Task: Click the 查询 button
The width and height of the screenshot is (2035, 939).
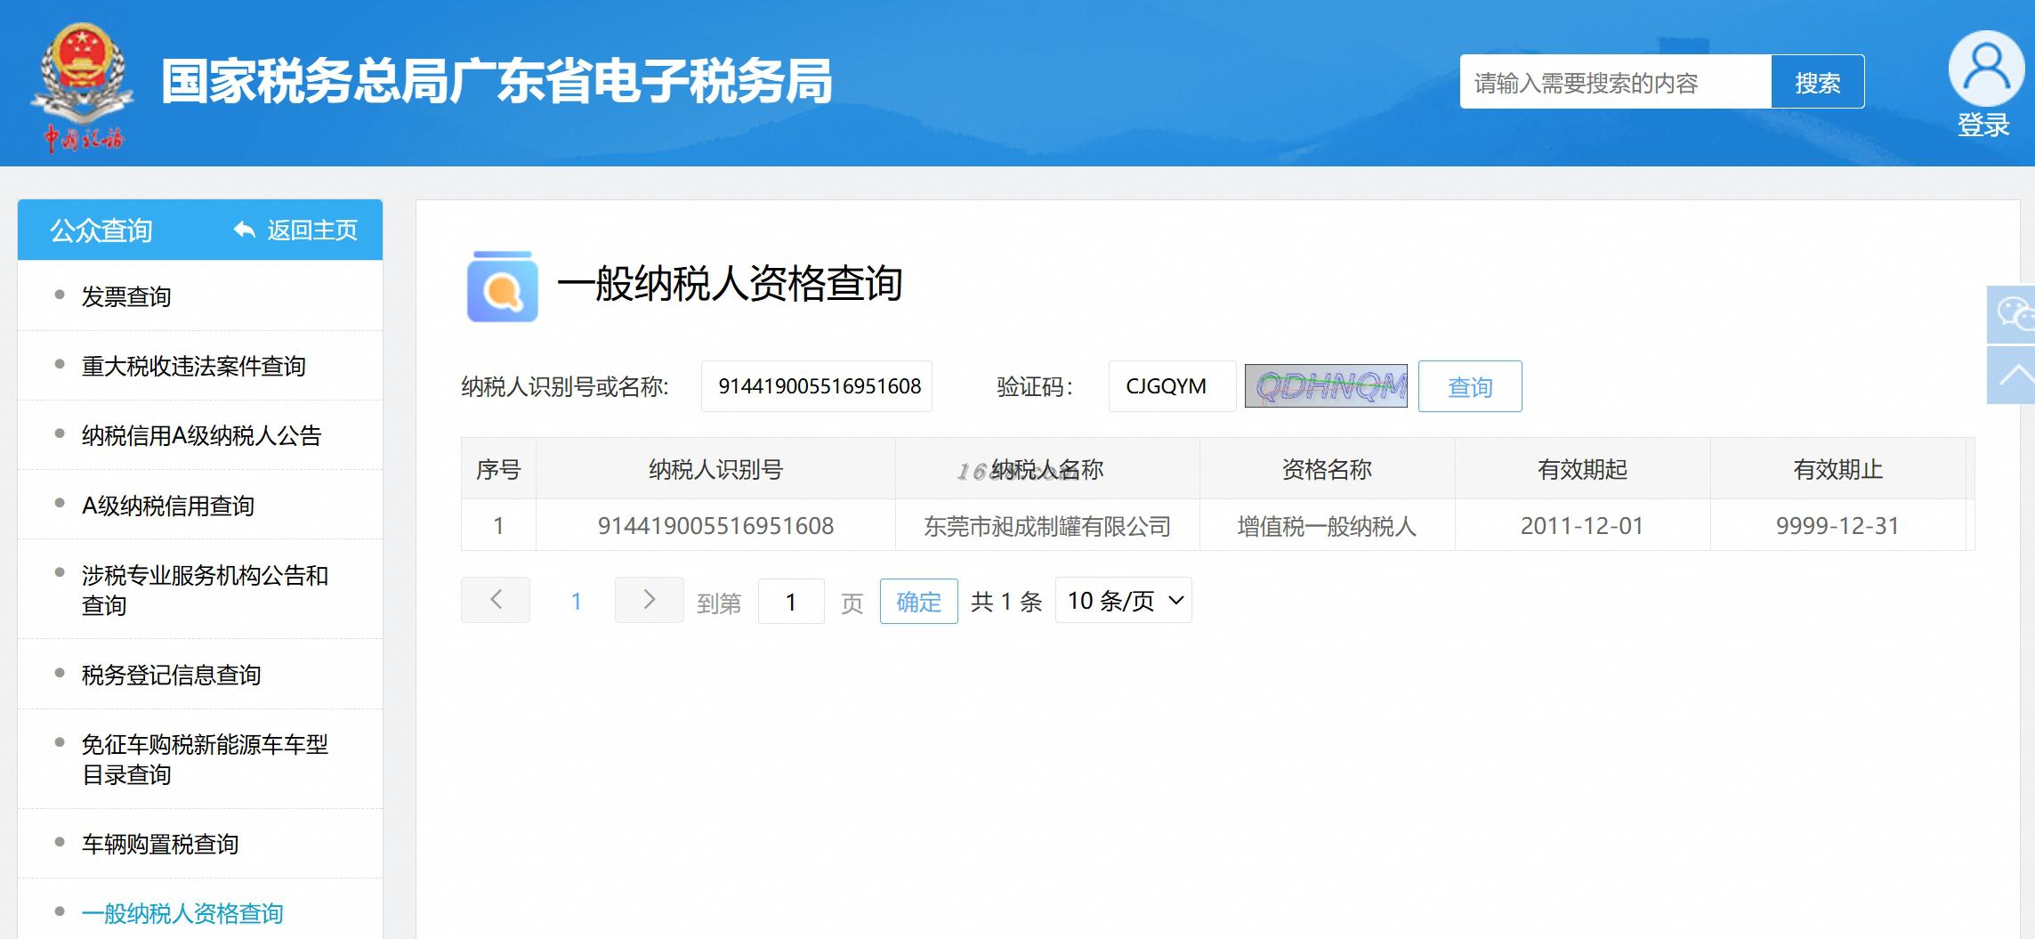Action: click(1470, 386)
